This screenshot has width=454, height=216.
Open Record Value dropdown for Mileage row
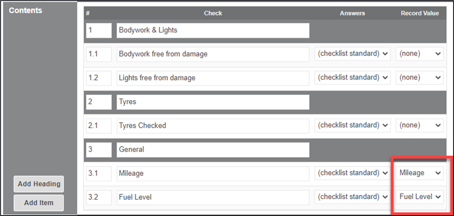click(419, 173)
